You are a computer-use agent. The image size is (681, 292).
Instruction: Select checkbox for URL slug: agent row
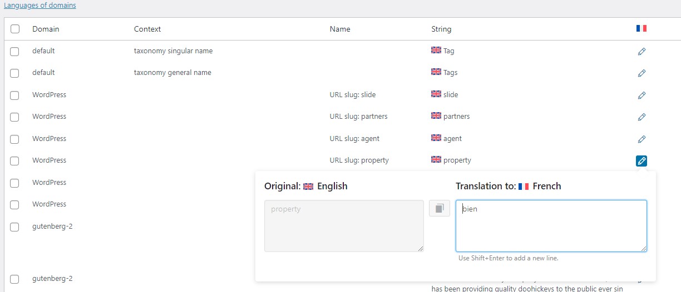pos(14,139)
